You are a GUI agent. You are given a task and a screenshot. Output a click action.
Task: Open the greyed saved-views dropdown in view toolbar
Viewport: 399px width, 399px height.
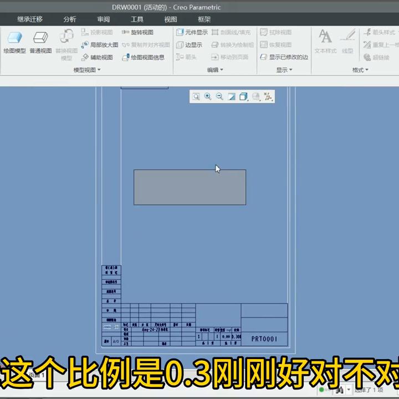[x=256, y=96]
